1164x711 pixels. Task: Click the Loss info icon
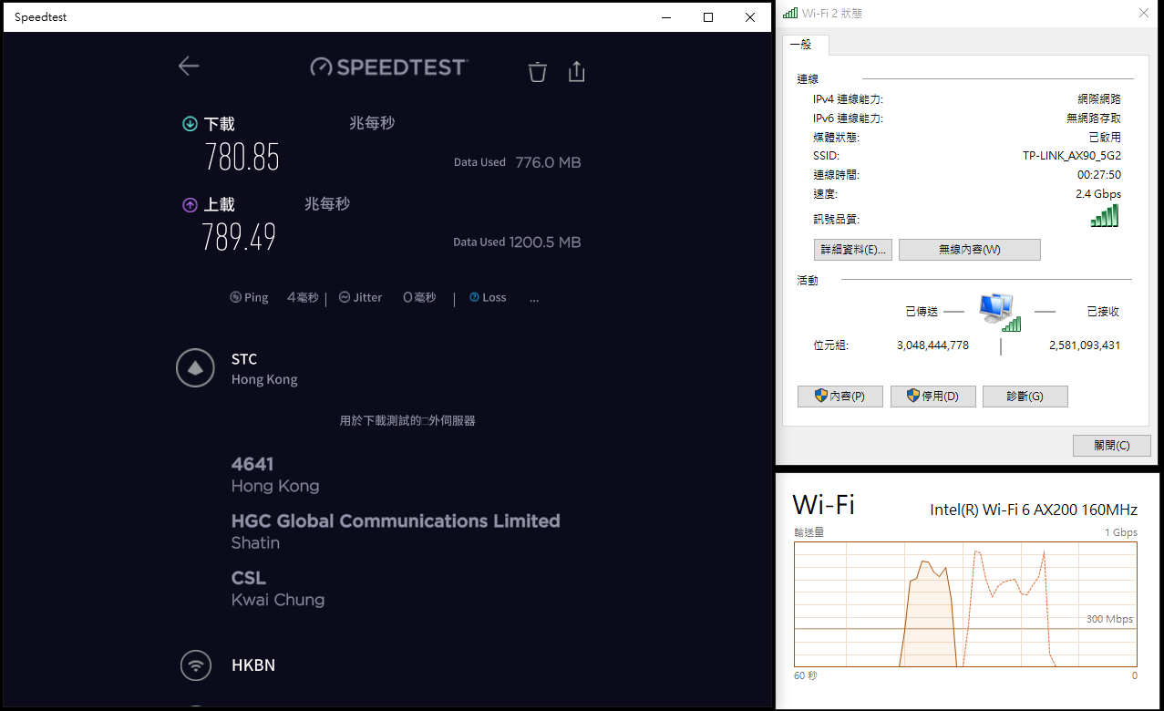[474, 297]
